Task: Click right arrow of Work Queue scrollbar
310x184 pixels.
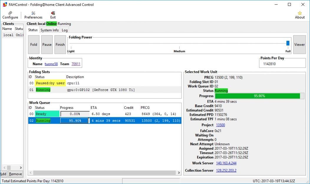Action: [179, 173]
